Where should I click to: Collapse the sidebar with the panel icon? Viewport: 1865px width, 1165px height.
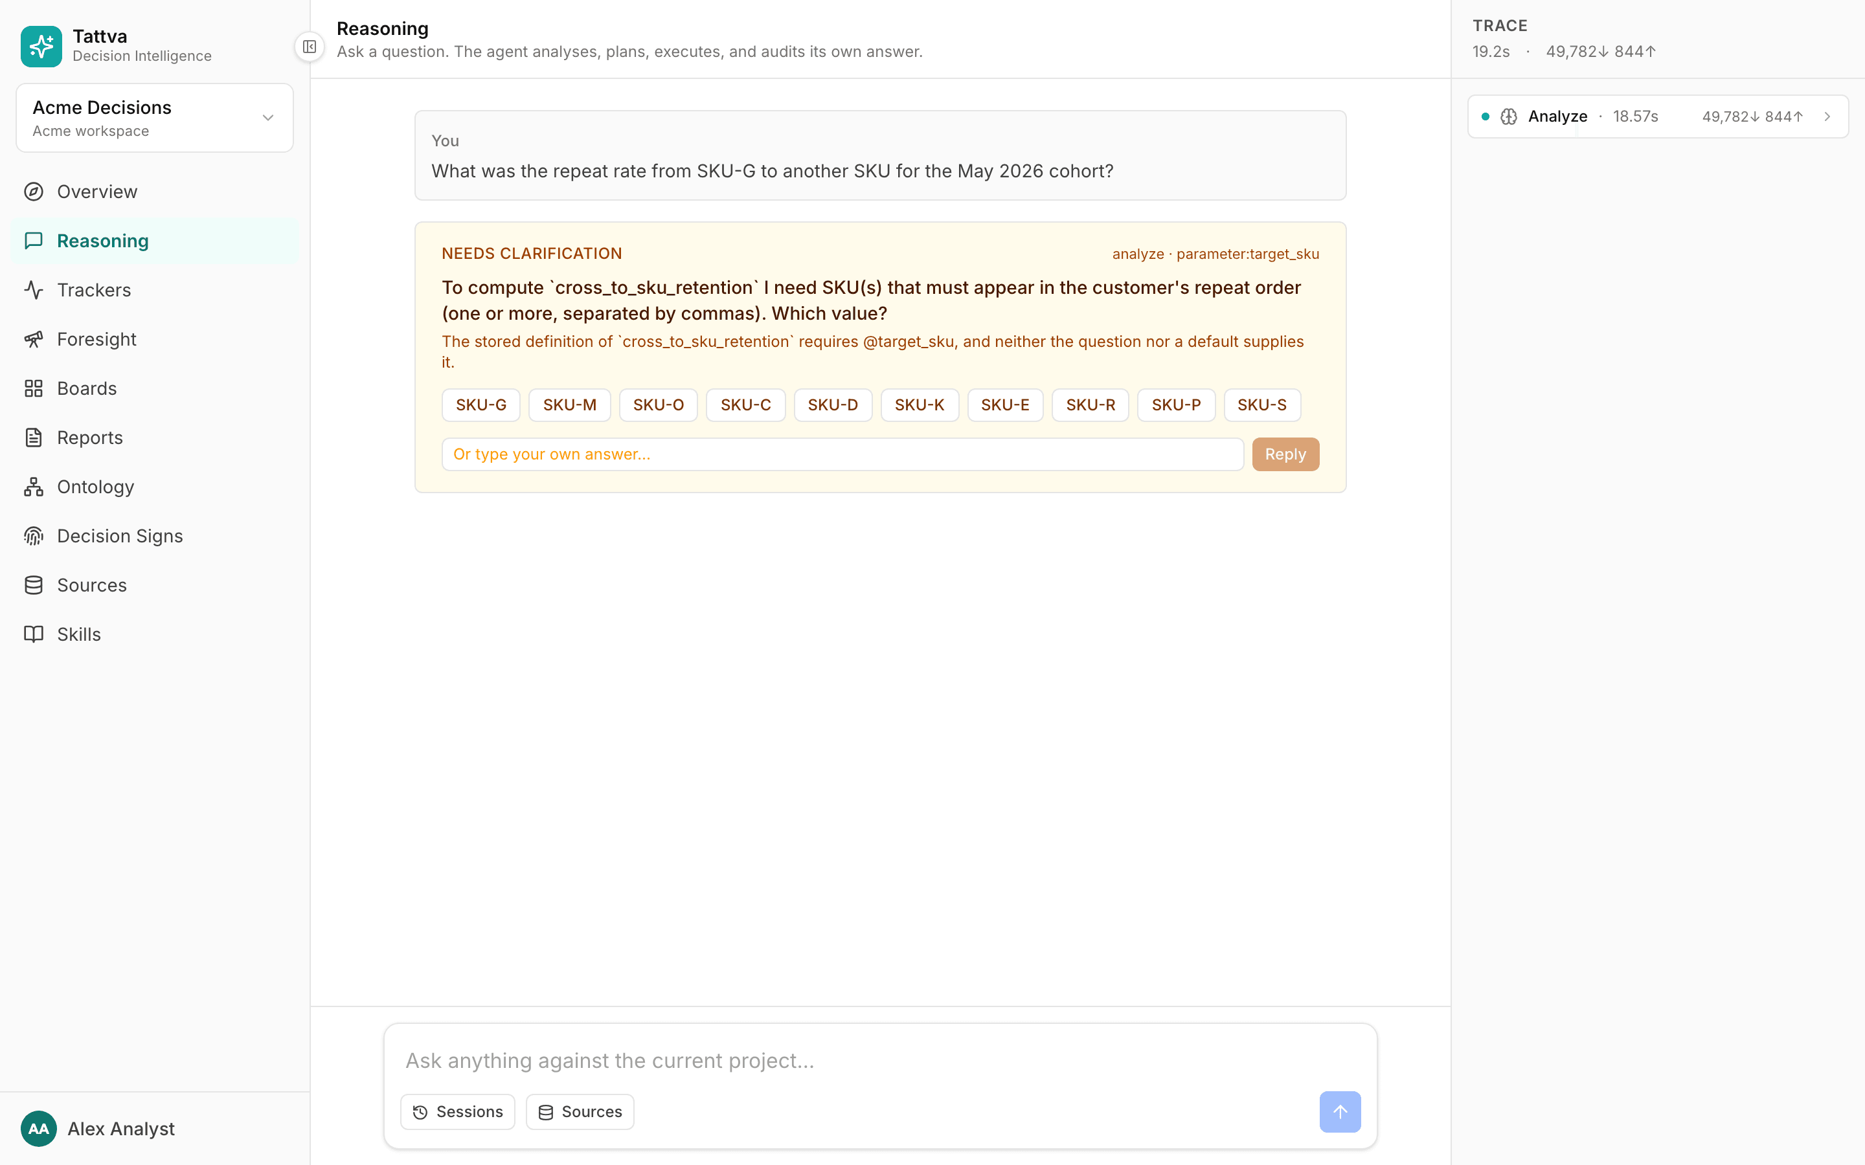click(x=309, y=47)
